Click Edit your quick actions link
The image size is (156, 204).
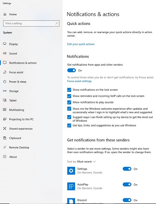pos(81,44)
